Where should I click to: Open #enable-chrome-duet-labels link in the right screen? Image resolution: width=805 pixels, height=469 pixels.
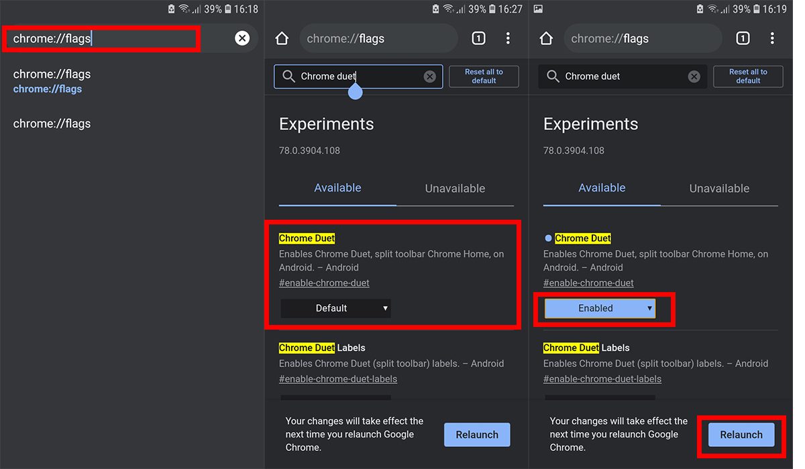click(x=602, y=379)
